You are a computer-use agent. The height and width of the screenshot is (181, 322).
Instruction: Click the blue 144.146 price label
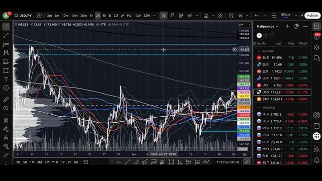pos(244,135)
